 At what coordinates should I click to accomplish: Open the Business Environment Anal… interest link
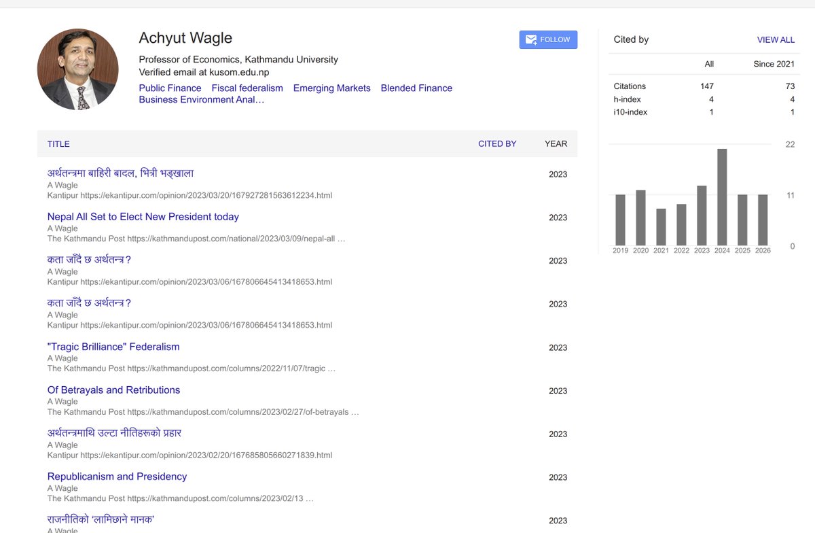click(202, 99)
